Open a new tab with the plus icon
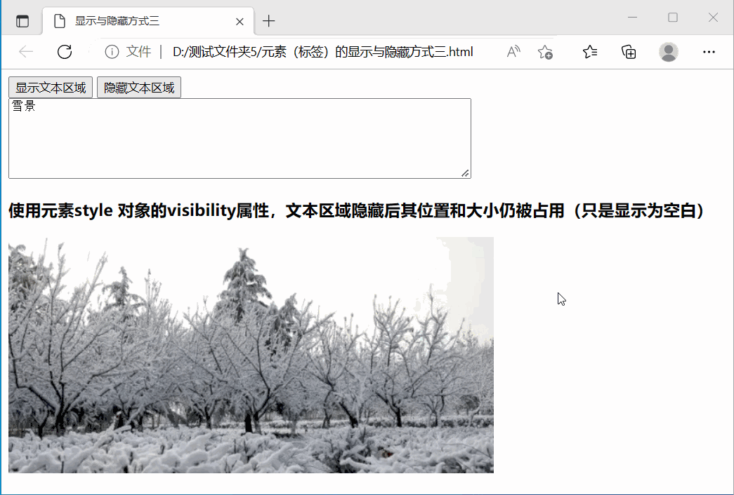 coord(268,21)
